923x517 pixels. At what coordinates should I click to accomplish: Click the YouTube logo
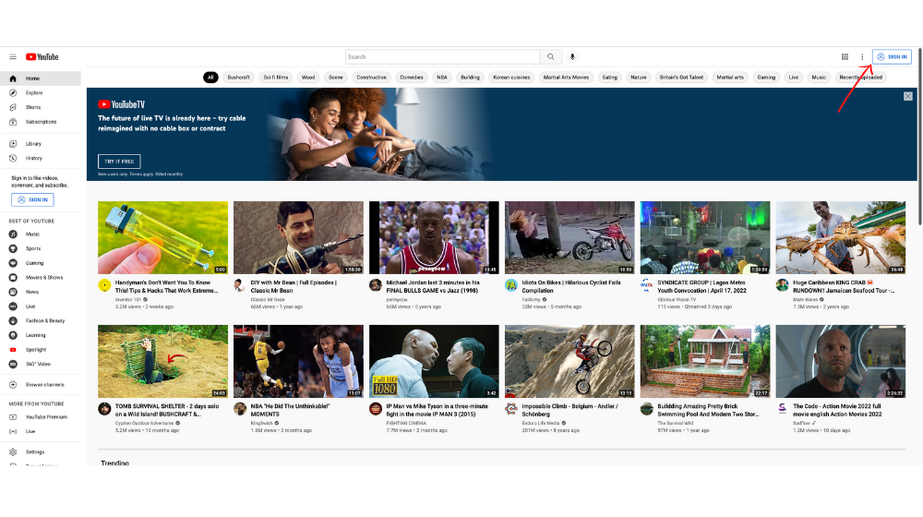(x=42, y=57)
